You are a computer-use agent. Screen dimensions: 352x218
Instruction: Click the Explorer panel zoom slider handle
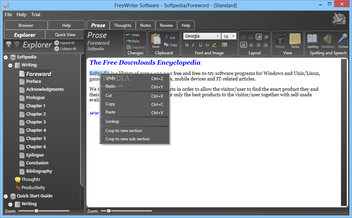[x=36, y=211]
